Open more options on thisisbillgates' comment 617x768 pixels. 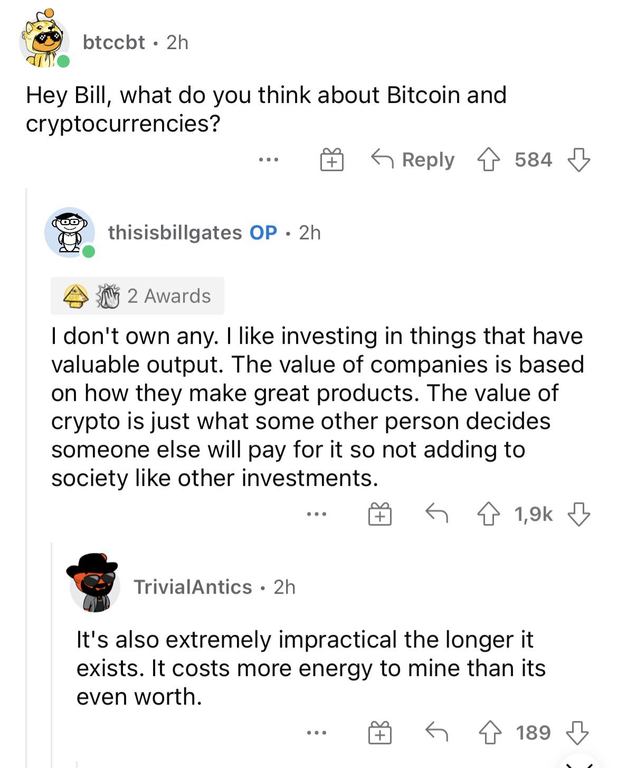(317, 513)
